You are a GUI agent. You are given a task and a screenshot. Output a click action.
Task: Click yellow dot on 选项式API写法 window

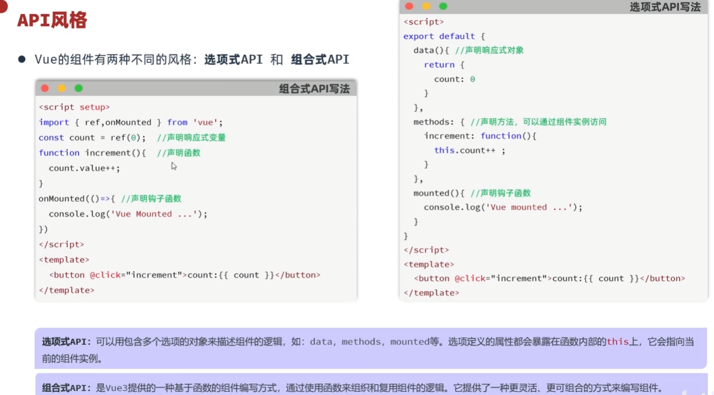tap(426, 6)
